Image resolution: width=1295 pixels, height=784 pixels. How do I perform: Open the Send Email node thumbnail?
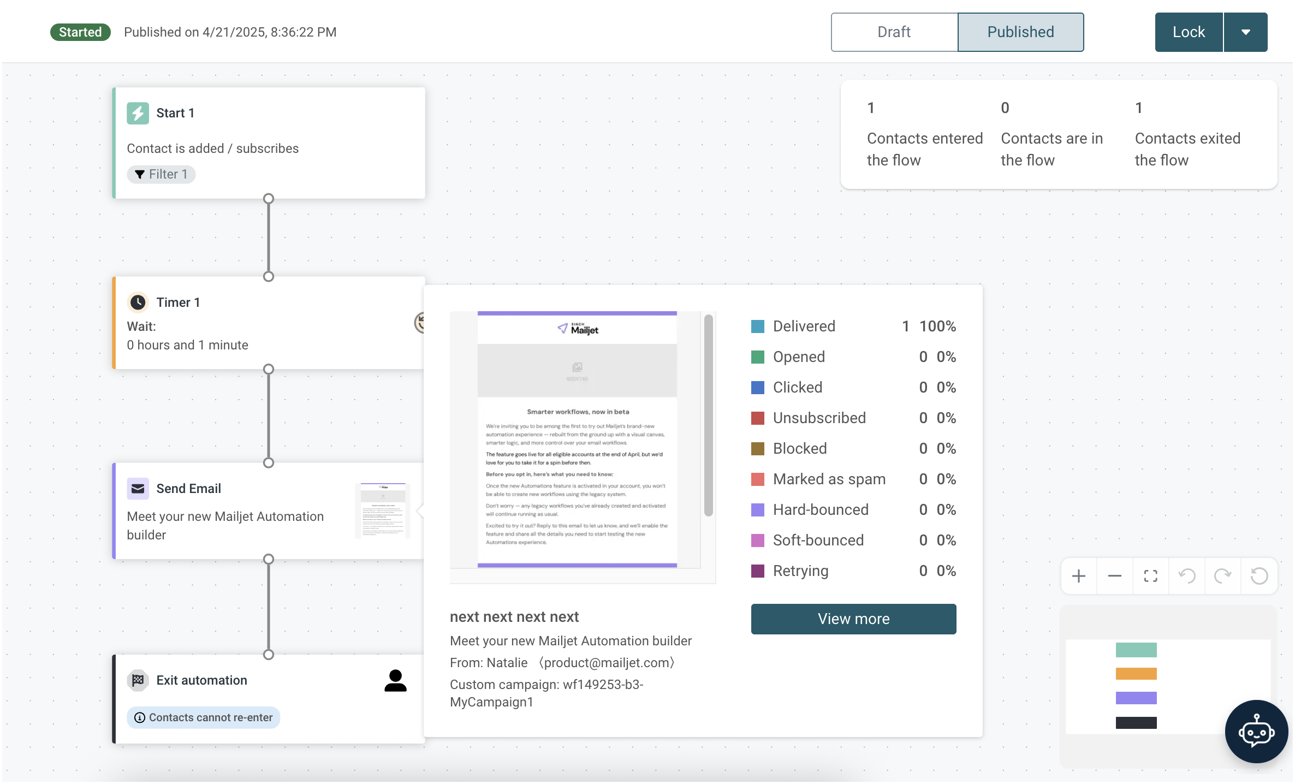tap(383, 510)
